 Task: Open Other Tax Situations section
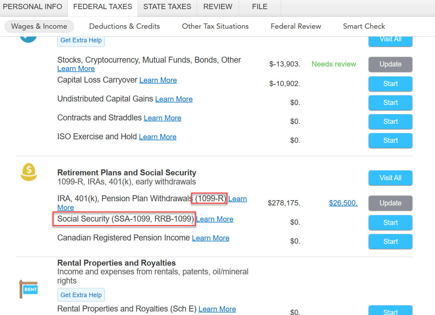click(215, 26)
